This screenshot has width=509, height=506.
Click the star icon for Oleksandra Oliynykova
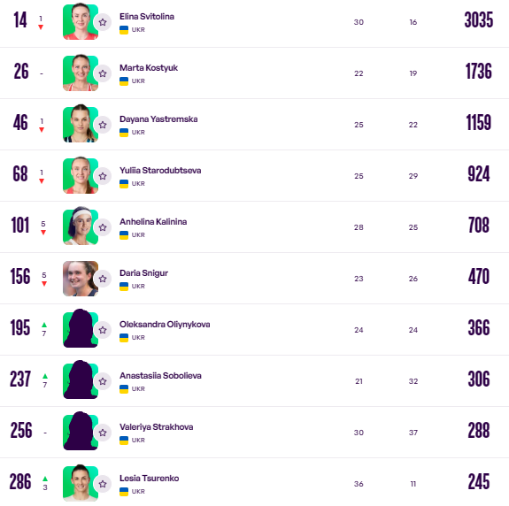103,330
